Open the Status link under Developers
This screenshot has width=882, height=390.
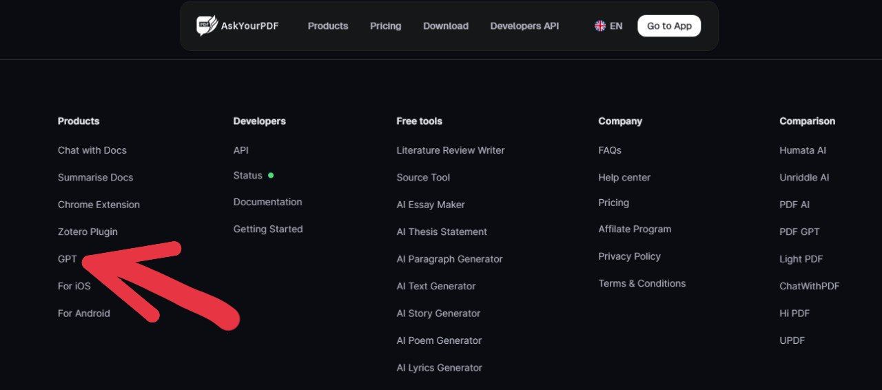[x=248, y=175]
